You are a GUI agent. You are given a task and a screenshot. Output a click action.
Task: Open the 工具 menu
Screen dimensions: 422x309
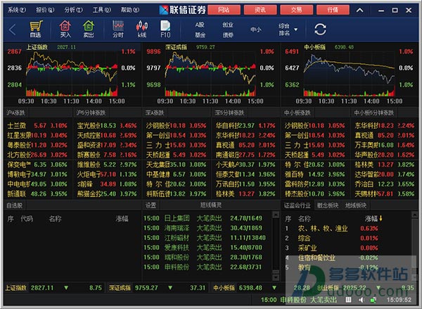[x=102, y=10]
